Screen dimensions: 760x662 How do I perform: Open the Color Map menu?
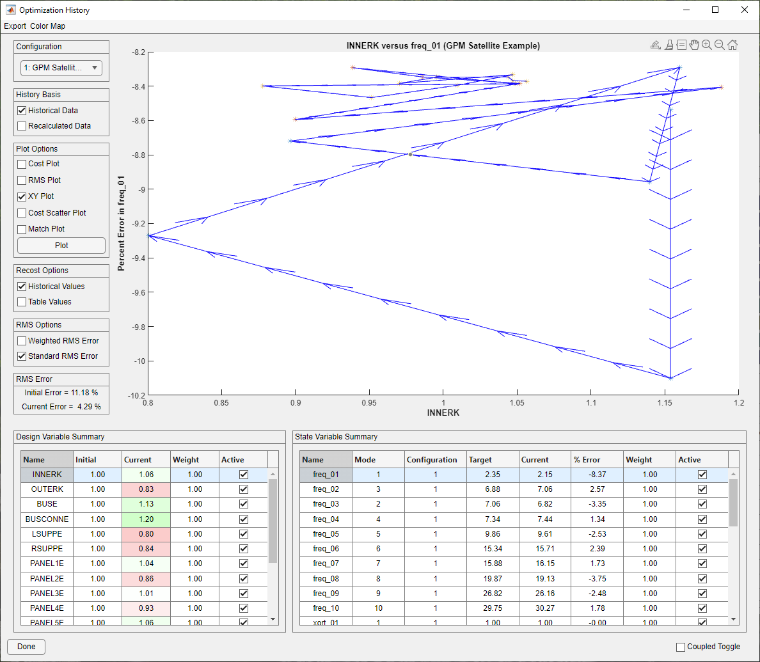tap(47, 26)
